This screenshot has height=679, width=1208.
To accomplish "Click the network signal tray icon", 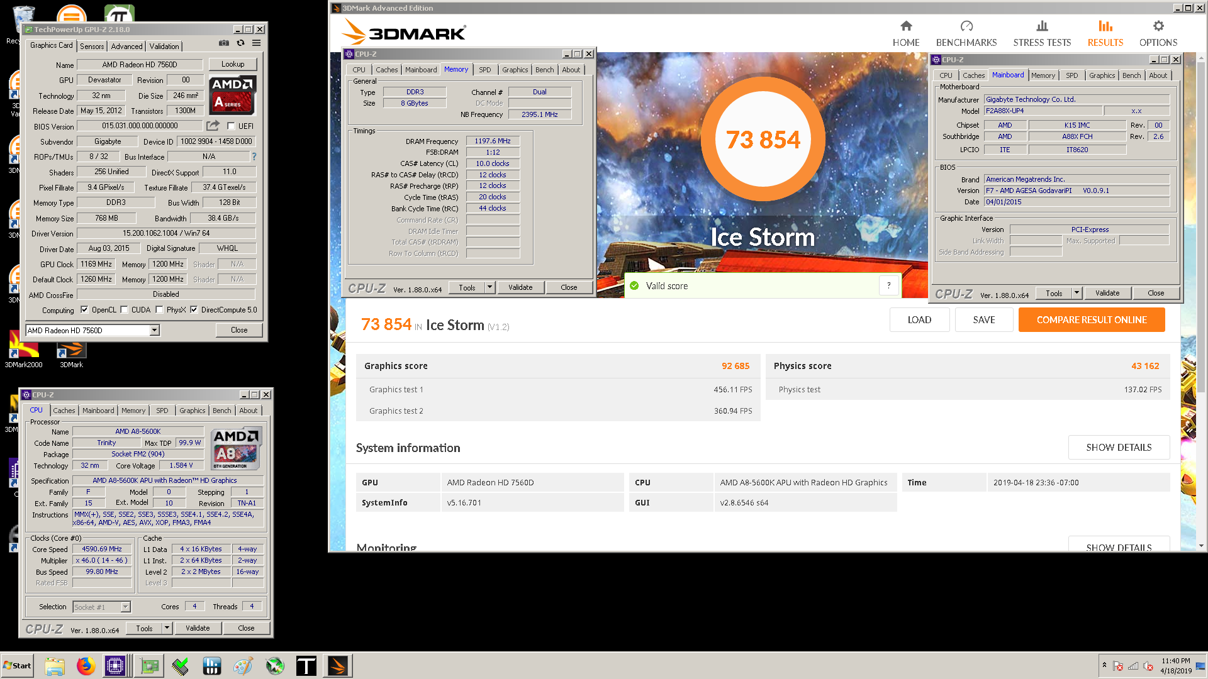I will coord(1133,666).
